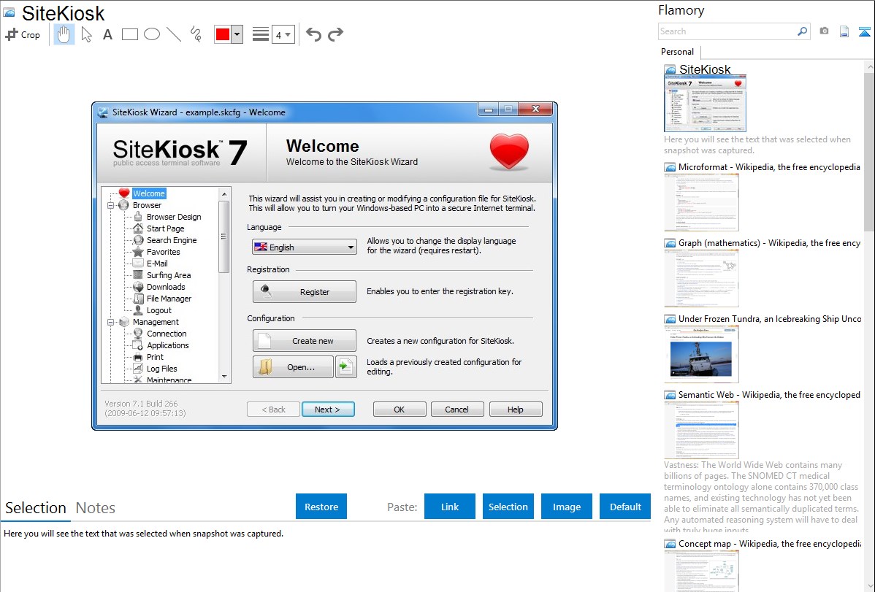
Task: Choose the arrow pointer tool
Action: pyautogui.click(x=86, y=34)
